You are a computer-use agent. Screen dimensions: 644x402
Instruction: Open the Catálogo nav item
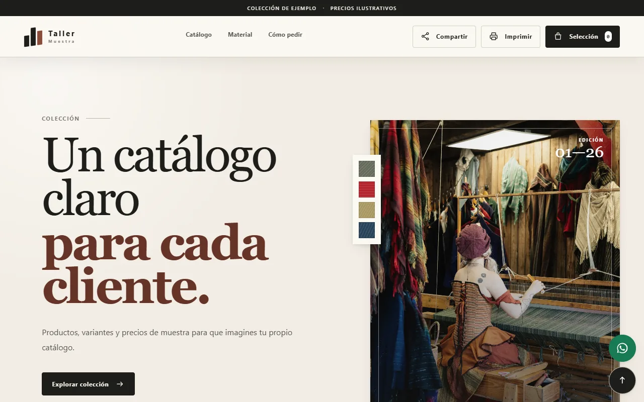[199, 35]
